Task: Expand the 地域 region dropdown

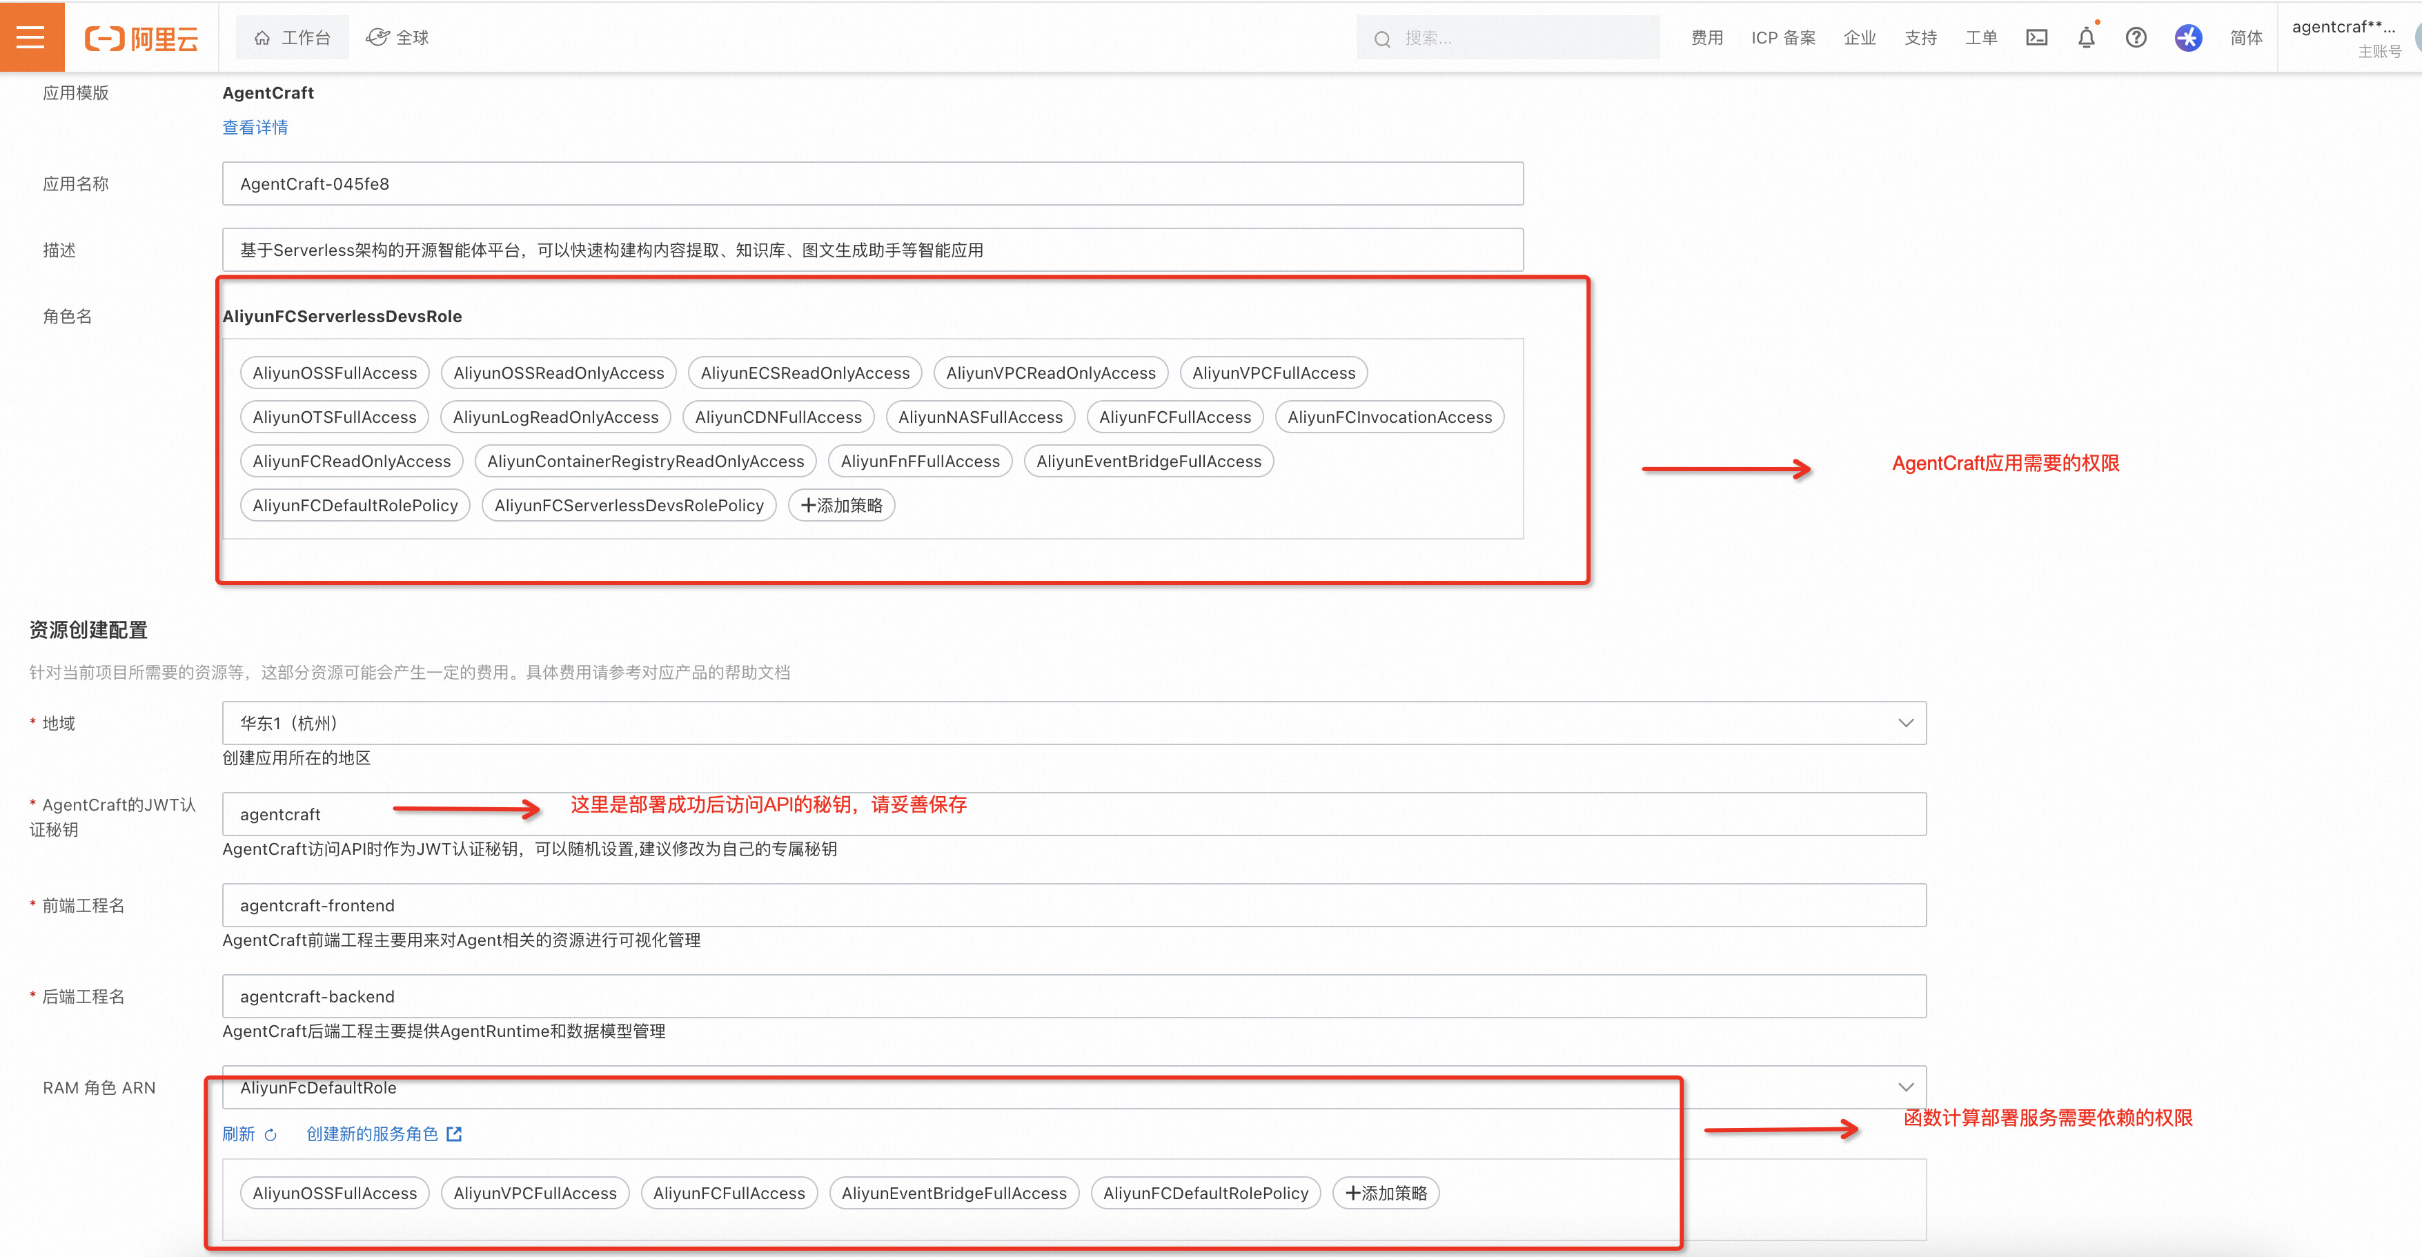Action: [x=1905, y=723]
